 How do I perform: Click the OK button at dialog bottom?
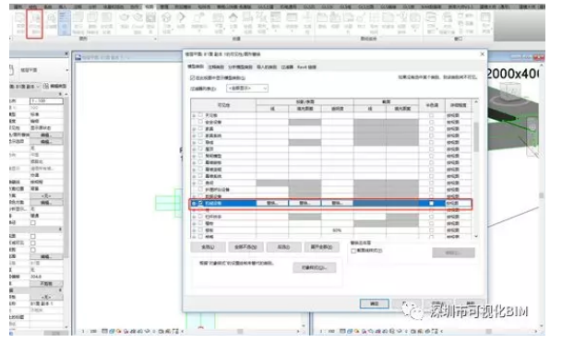click(374, 303)
